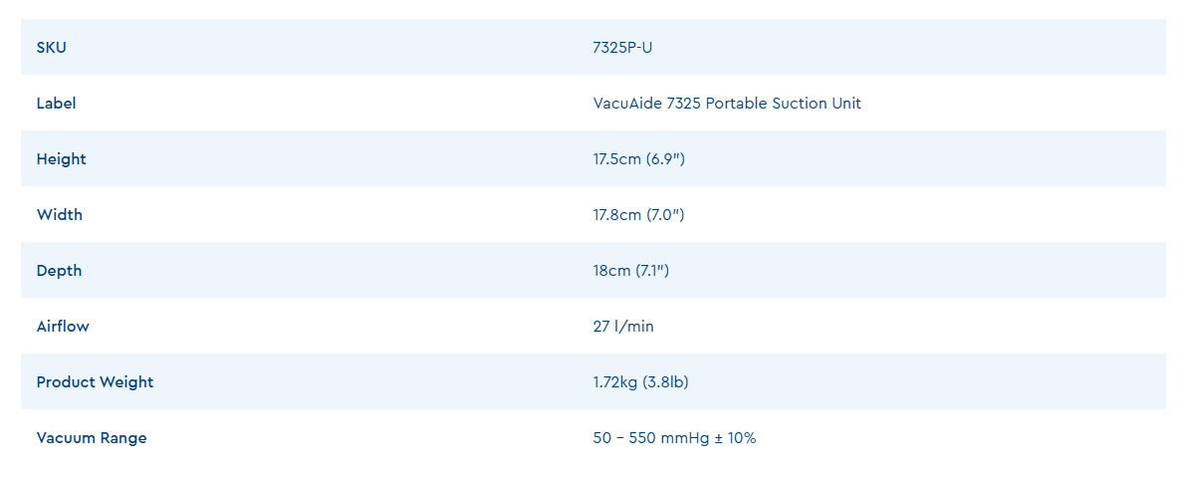Click the Product Weight row label
Viewport: 1186px width, 477px height.
95,381
